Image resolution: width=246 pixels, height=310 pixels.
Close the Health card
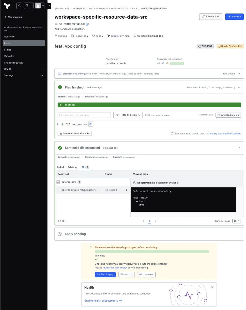pos(212,287)
